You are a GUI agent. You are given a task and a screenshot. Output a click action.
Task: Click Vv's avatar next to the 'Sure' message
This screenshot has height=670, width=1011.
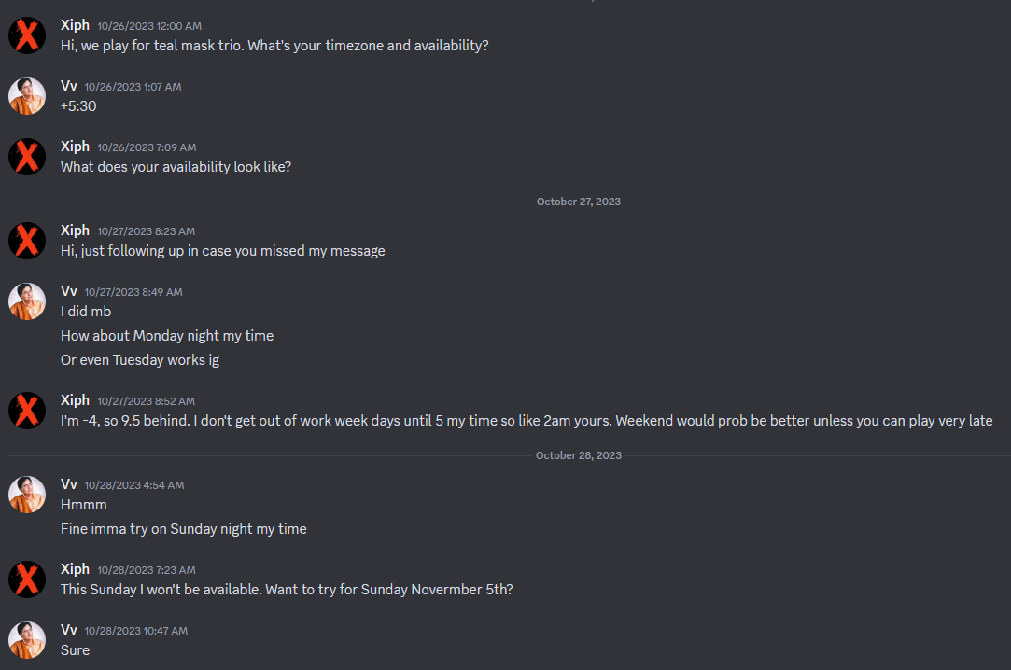pos(27,639)
